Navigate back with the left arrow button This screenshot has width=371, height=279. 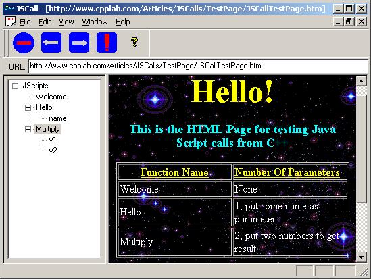pos(51,43)
